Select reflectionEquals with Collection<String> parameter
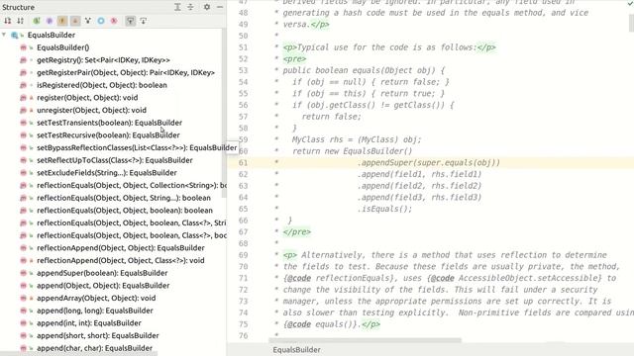The height and width of the screenshot is (356, 634). coord(132,185)
